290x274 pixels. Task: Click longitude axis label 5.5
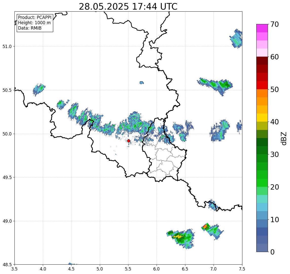tap(128, 269)
